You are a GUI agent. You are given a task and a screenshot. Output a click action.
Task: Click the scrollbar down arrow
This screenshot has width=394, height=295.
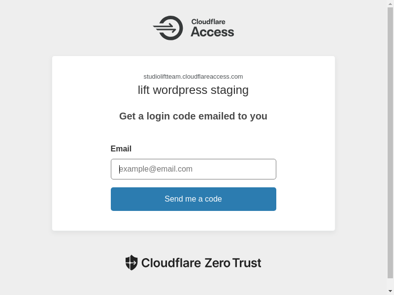(x=390, y=291)
